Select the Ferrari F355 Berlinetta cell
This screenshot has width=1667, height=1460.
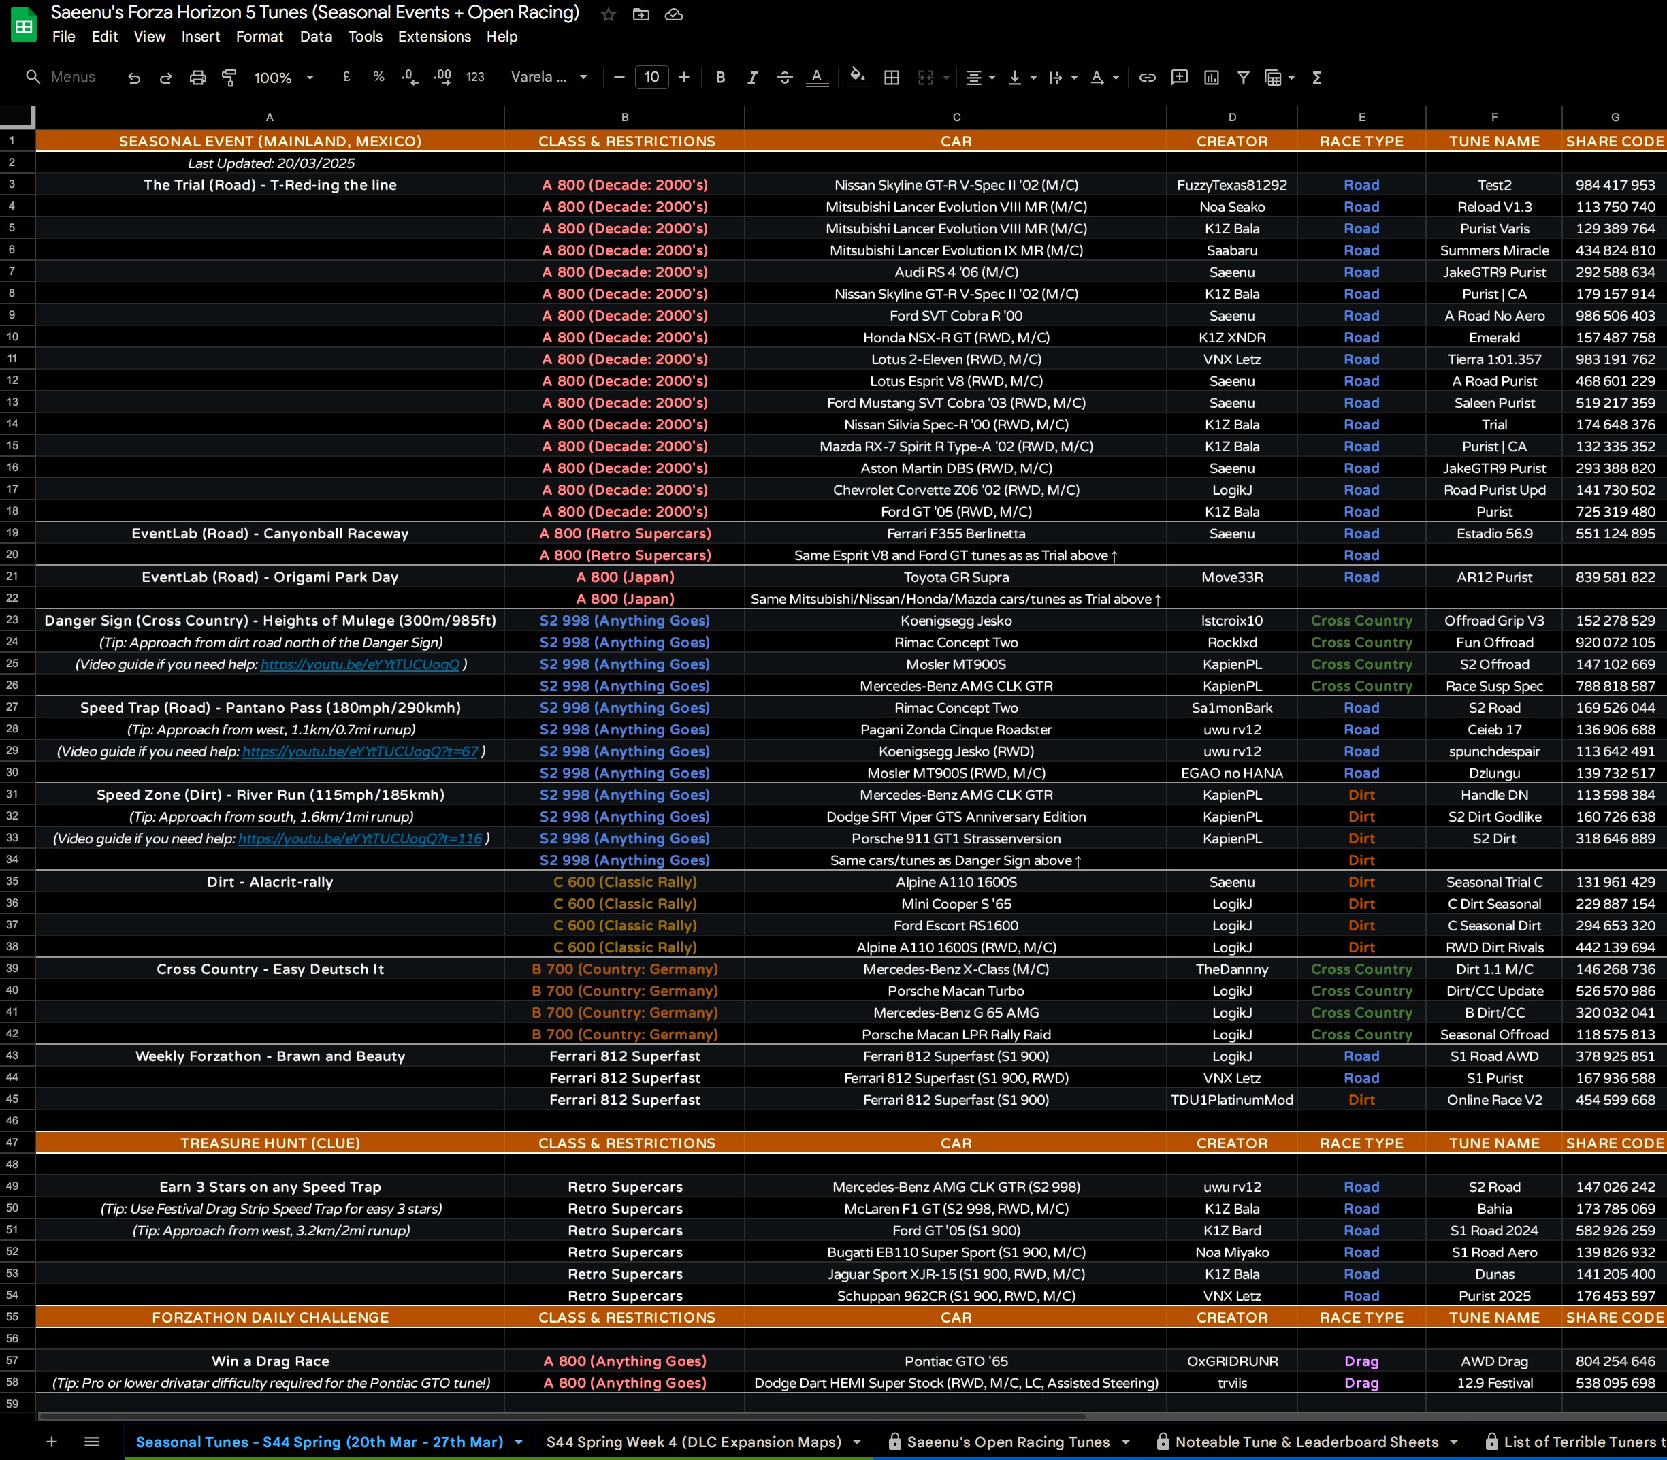[x=956, y=534]
